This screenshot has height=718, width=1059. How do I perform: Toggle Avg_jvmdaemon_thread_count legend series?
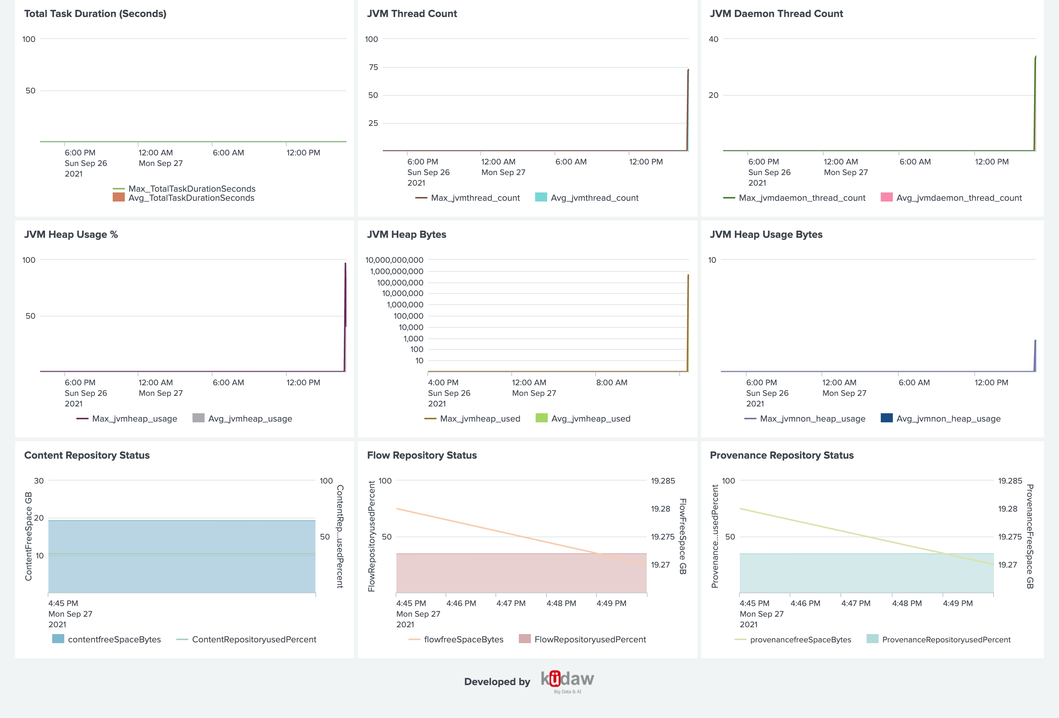pyautogui.click(x=952, y=198)
